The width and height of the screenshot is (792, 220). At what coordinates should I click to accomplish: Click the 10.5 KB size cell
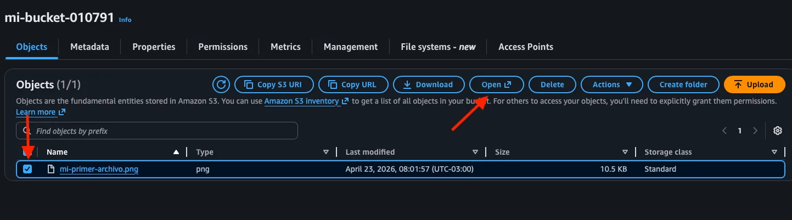(613, 169)
